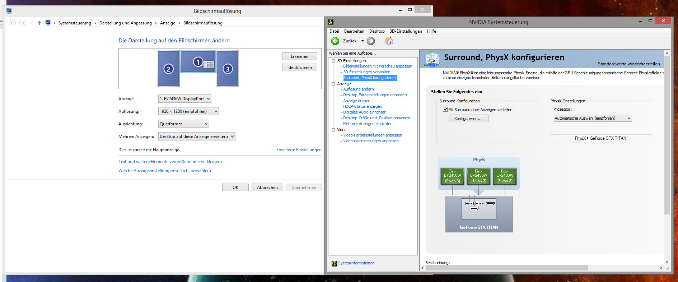Click the Eizo EV2436W (3 von 3) display icon
This screenshot has height=282, width=678.
click(505, 176)
